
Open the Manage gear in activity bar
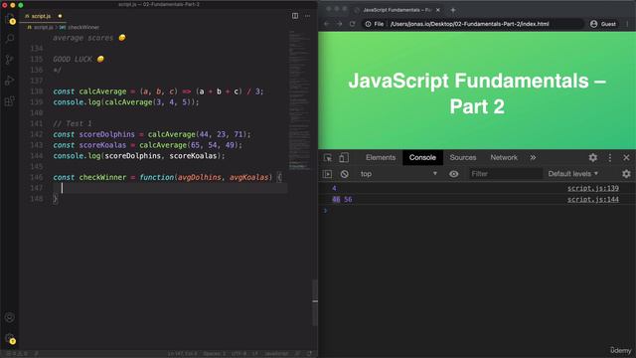[x=10, y=338]
